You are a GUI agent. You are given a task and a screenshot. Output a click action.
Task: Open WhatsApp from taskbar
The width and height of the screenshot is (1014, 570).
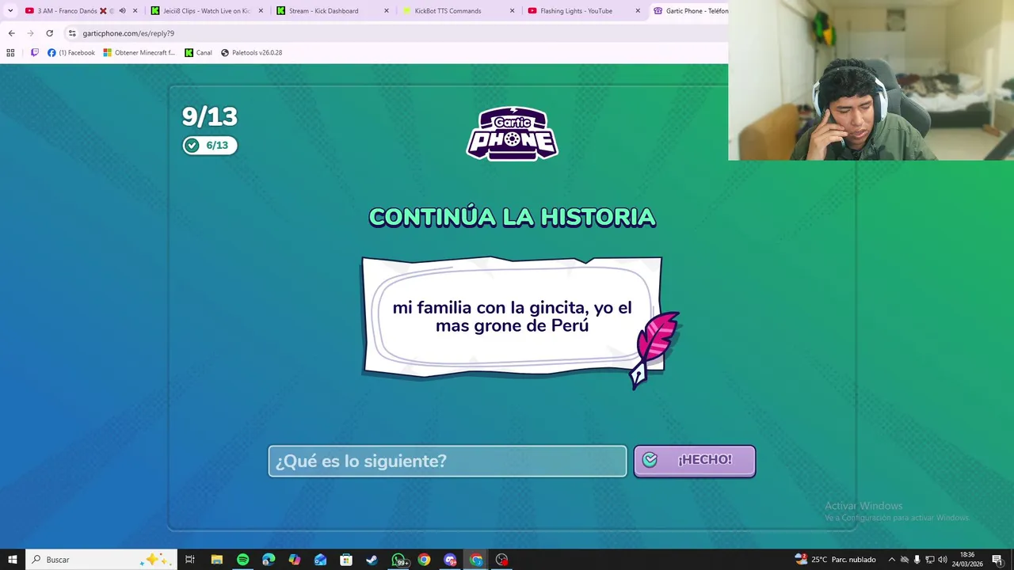tap(398, 560)
